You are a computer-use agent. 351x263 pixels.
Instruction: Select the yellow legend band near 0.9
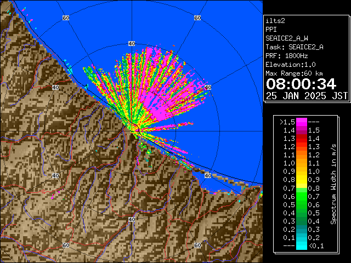click(x=302, y=180)
